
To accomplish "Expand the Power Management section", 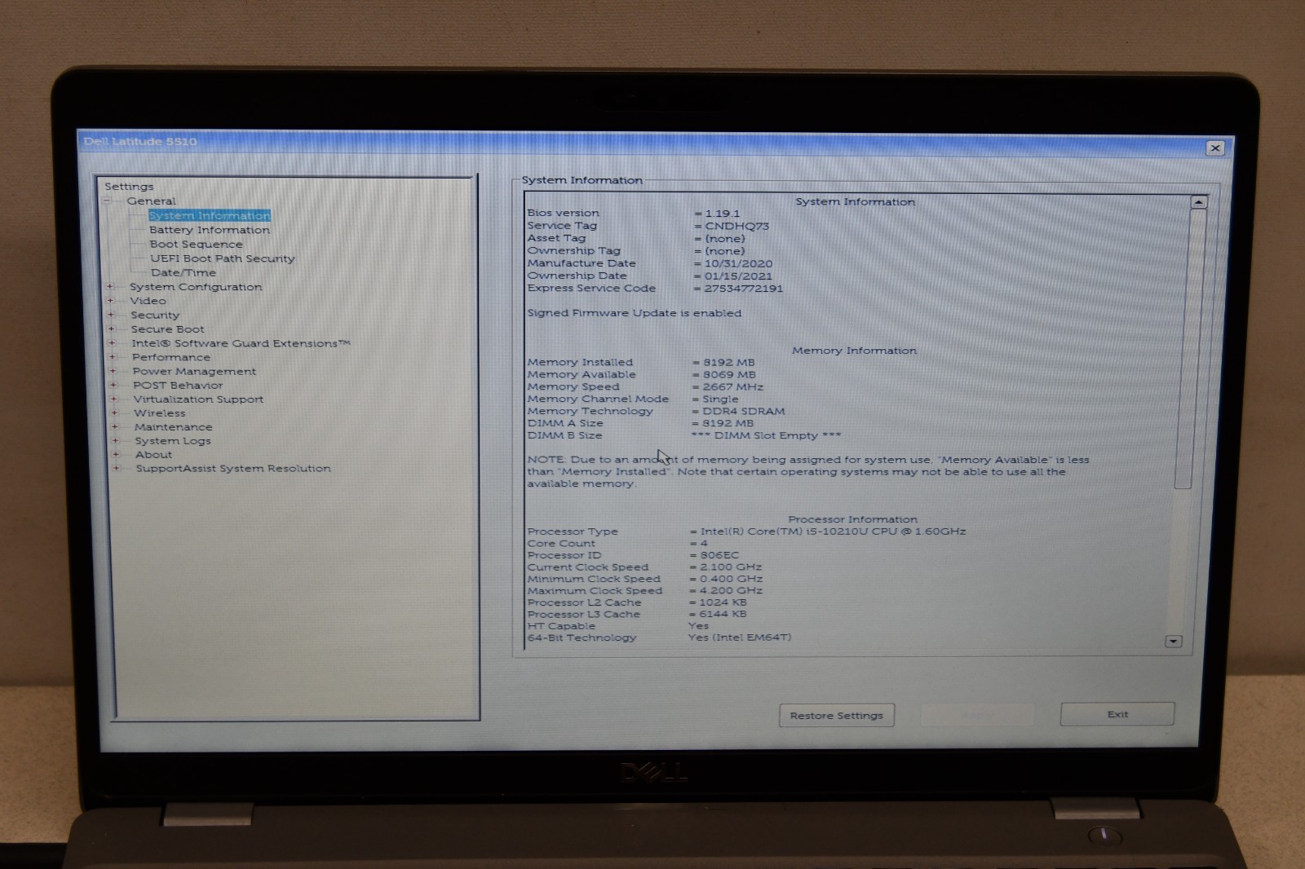I will [x=113, y=370].
